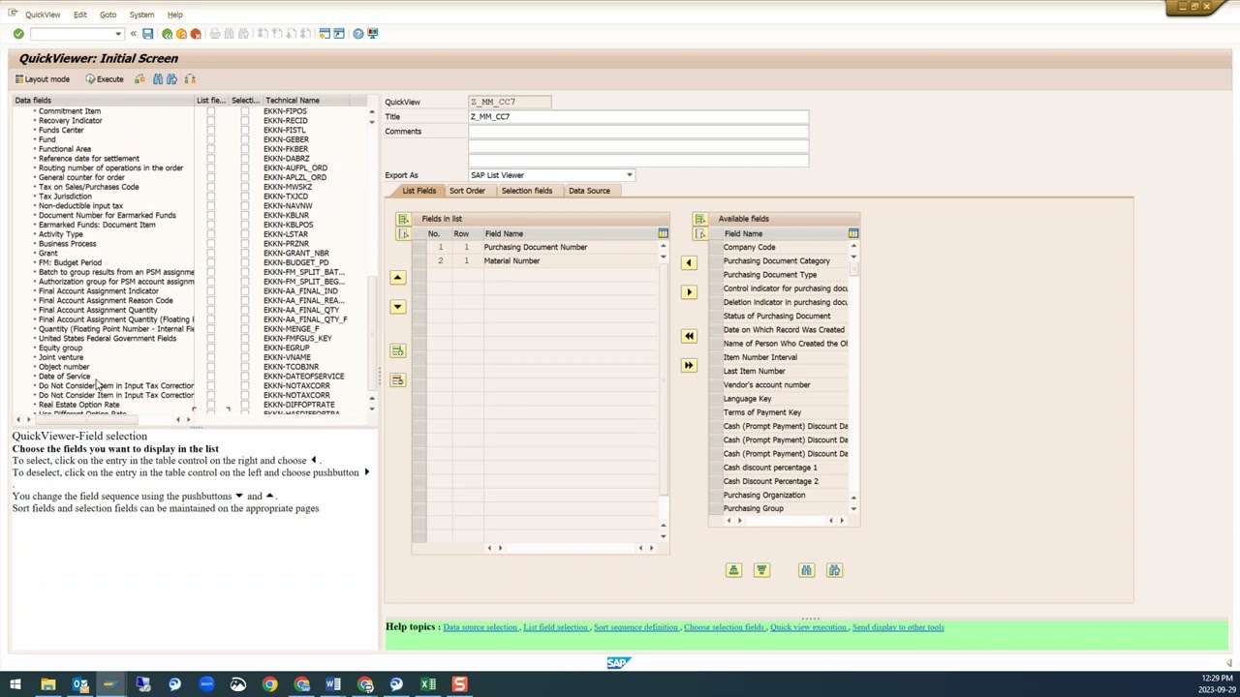Screen dimensions: 1240x697
Task: Tick List field checkbox for Tax Jurisdiction
Action: tap(211, 197)
